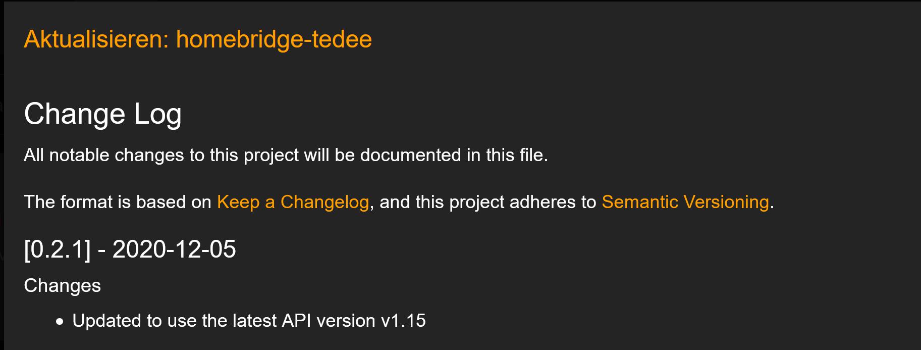Click the Aktualisieren: homebridge-tedee modal title
921x350 pixels.
tap(198, 39)
